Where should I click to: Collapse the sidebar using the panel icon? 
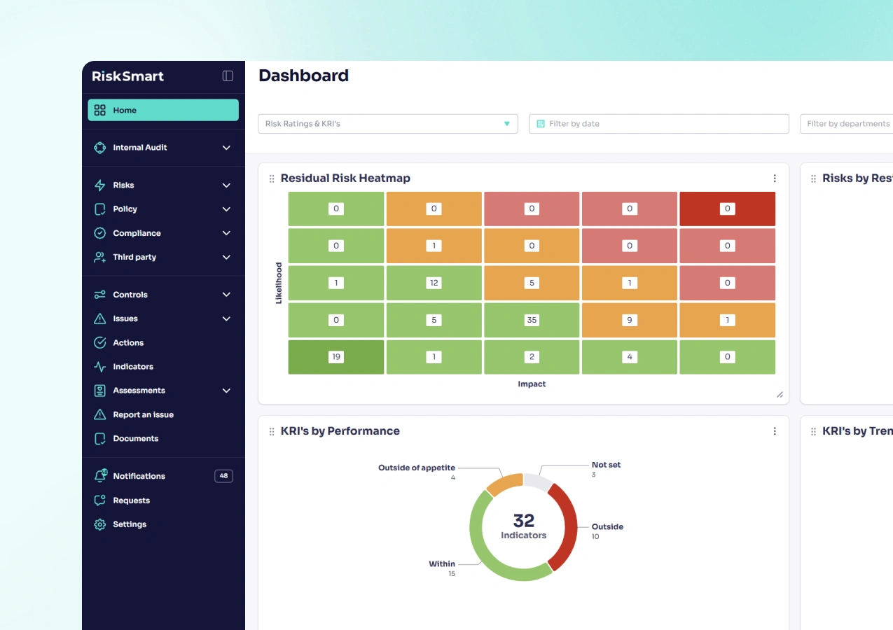click(226, 76)
